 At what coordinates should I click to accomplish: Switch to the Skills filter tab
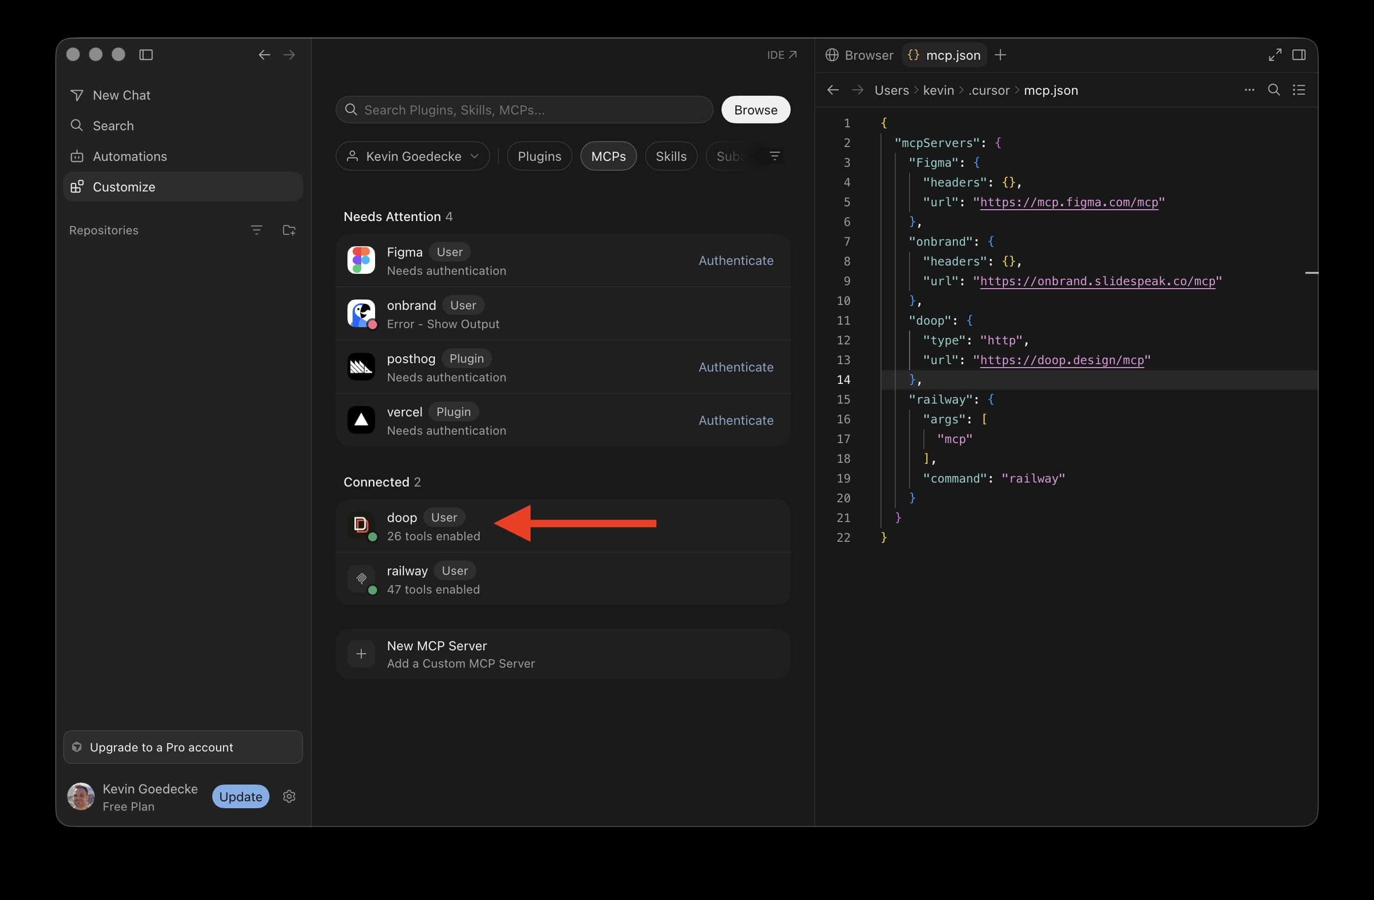click(x=671, y=156)
